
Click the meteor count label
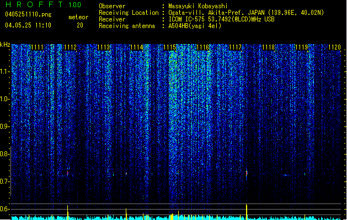click(x=78, y=17)
